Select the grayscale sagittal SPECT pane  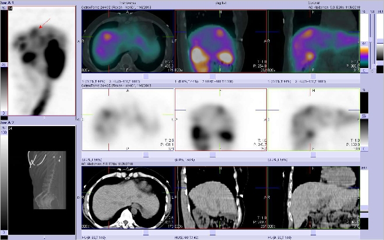tap(221, 120)
